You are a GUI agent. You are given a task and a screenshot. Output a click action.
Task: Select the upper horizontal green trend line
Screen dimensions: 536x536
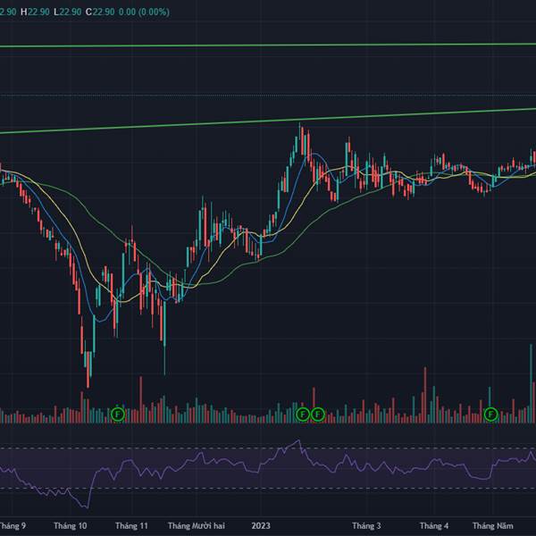pos(268,46)
